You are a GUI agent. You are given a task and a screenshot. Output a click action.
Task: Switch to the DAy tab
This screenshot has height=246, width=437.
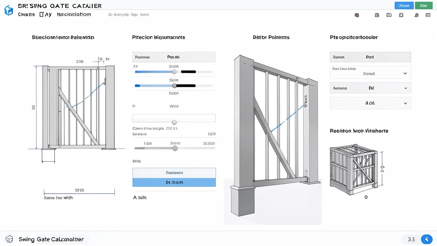pos(45,14)
